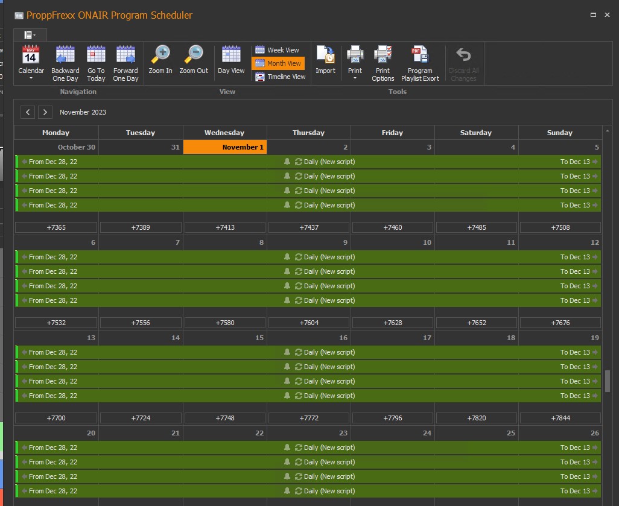Expand the Print dropdown arrow
The image size is (619, 506).
click(x=355, y=78)
